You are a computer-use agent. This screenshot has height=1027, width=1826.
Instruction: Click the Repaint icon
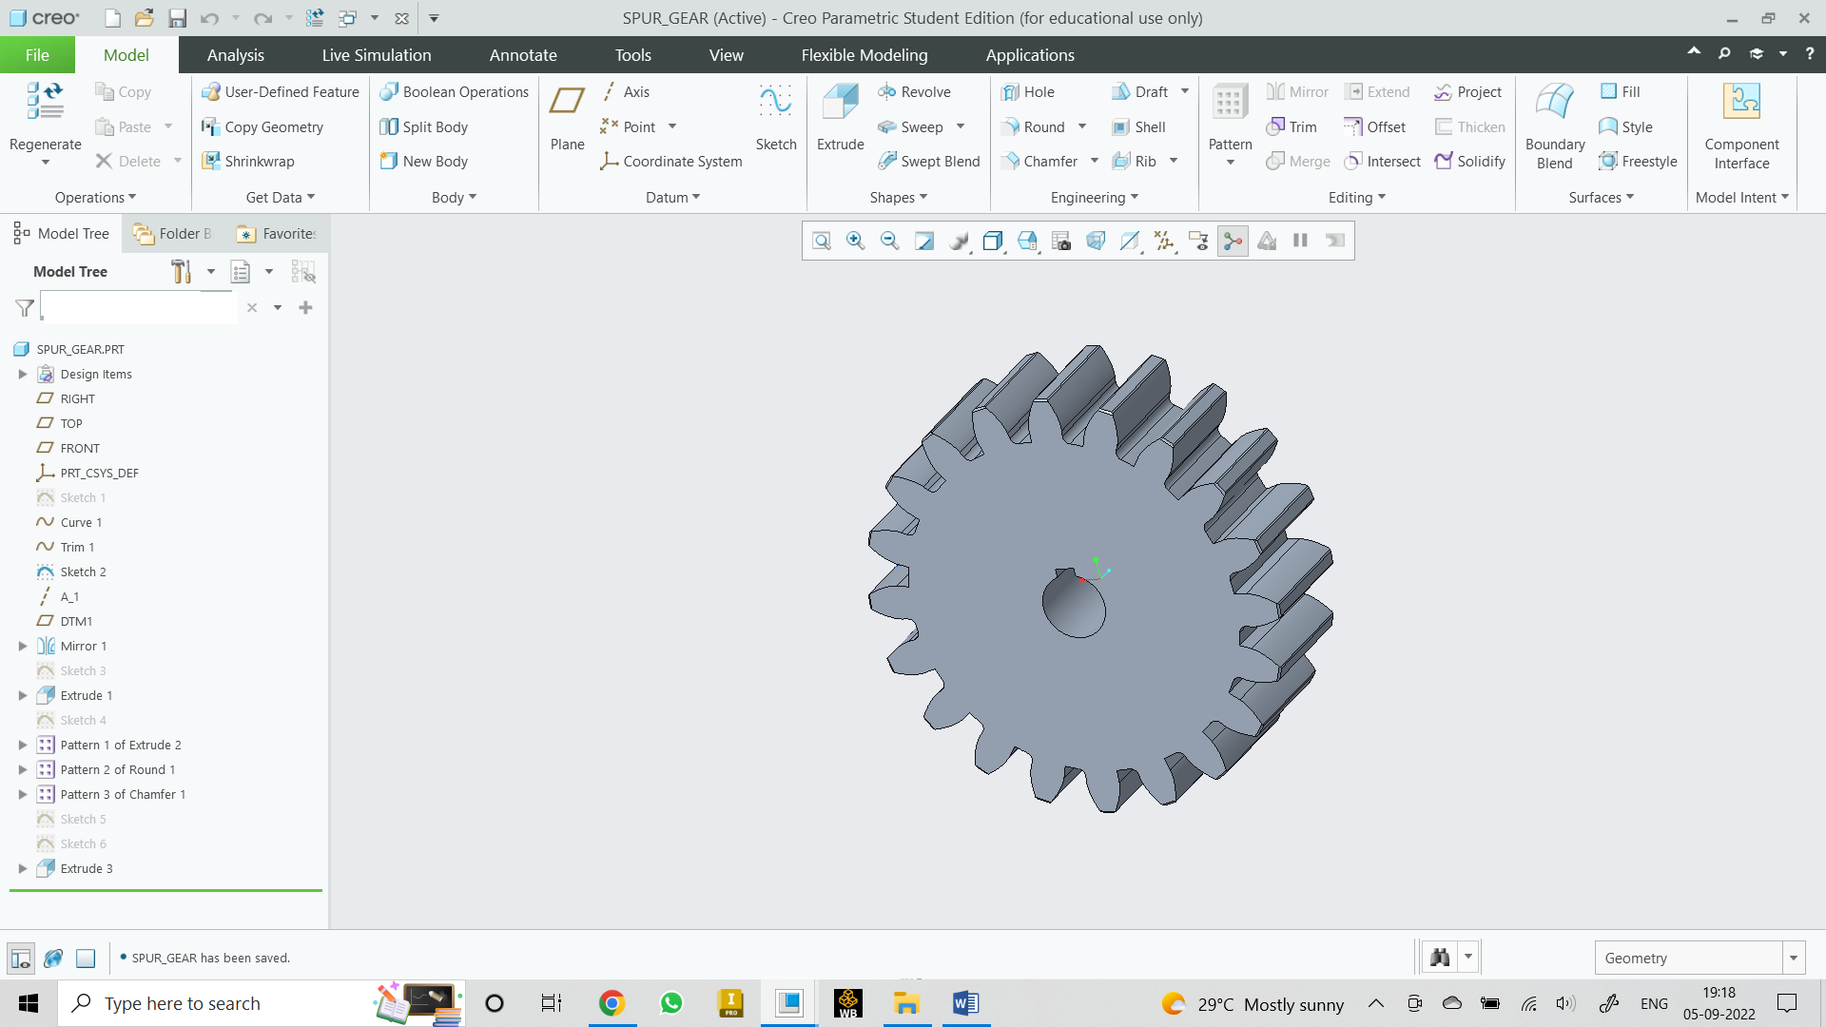(924, 241)
